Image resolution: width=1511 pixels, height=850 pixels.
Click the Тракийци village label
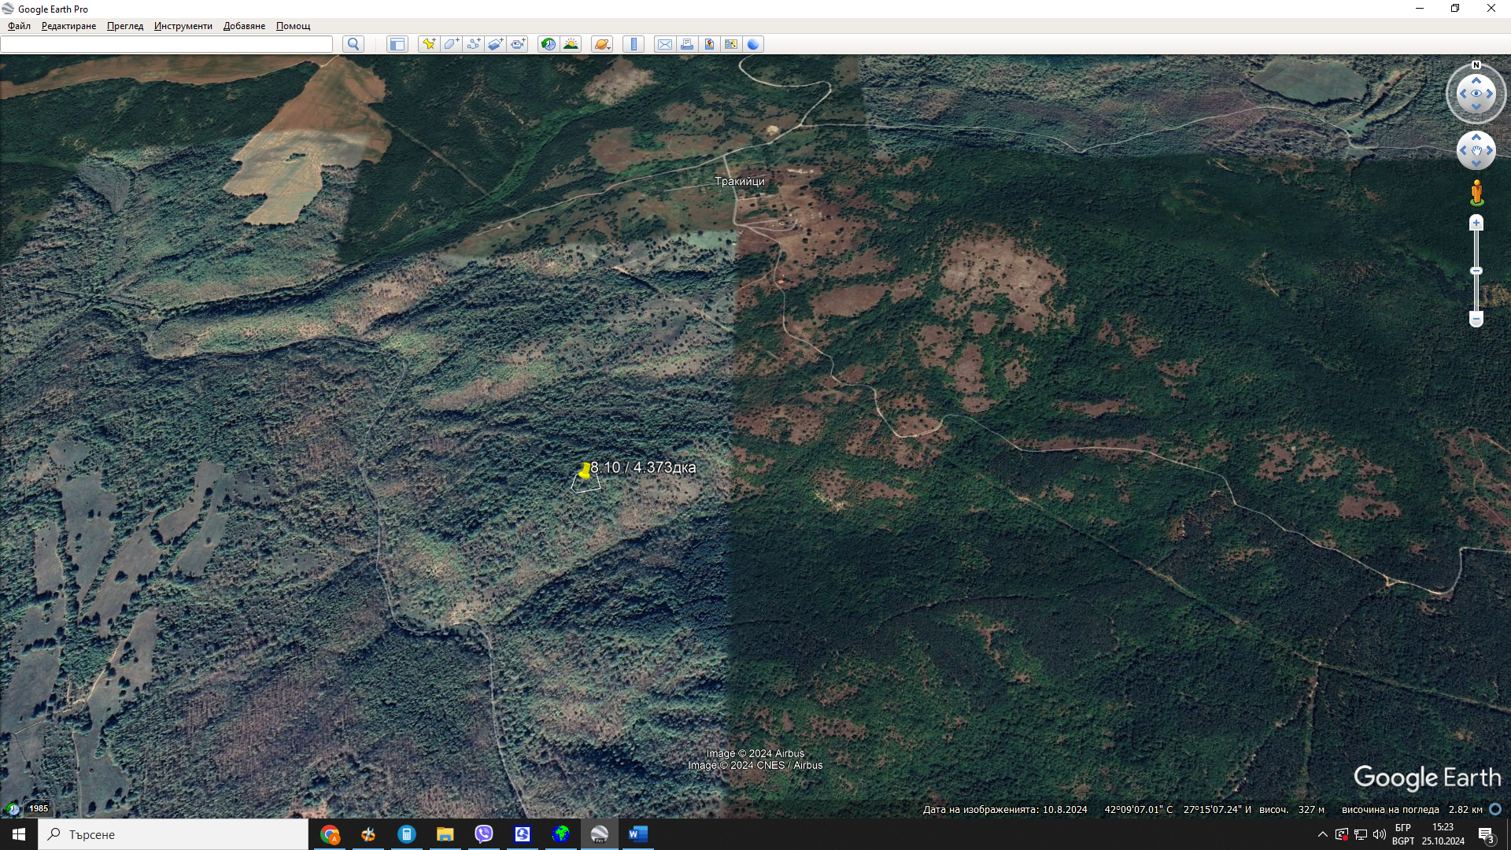click(740, 181)
